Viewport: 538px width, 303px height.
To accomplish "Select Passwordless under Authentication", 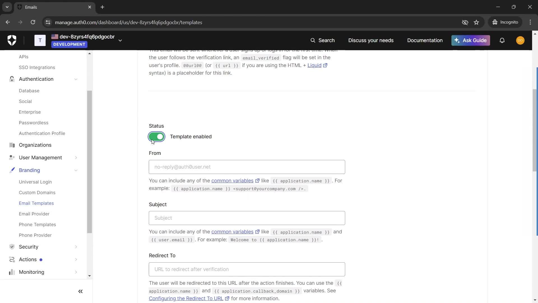I will point(34,123).
